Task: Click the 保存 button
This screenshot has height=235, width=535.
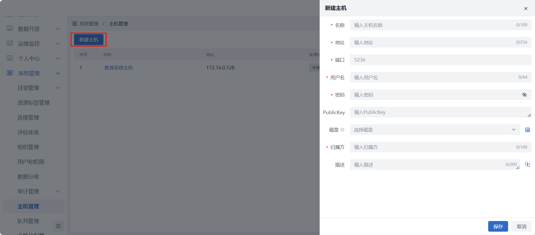Action: click(x=498, y=226)
